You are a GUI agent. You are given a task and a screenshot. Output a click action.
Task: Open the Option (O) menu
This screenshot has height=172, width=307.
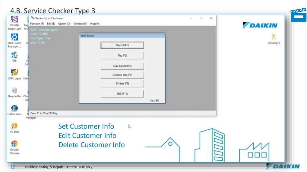tap(64, 24)
